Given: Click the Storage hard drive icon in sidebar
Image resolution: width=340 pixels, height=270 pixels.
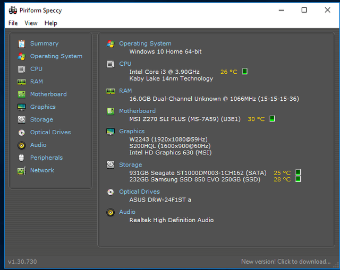Looking at the screenshot, I should coord(21,120).
